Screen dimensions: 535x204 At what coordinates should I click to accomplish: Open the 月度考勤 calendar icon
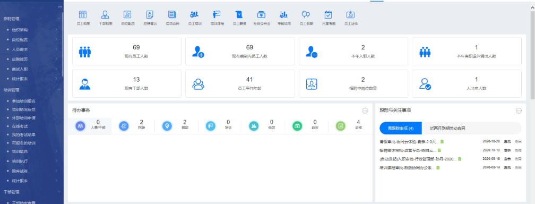click(328, 14)
